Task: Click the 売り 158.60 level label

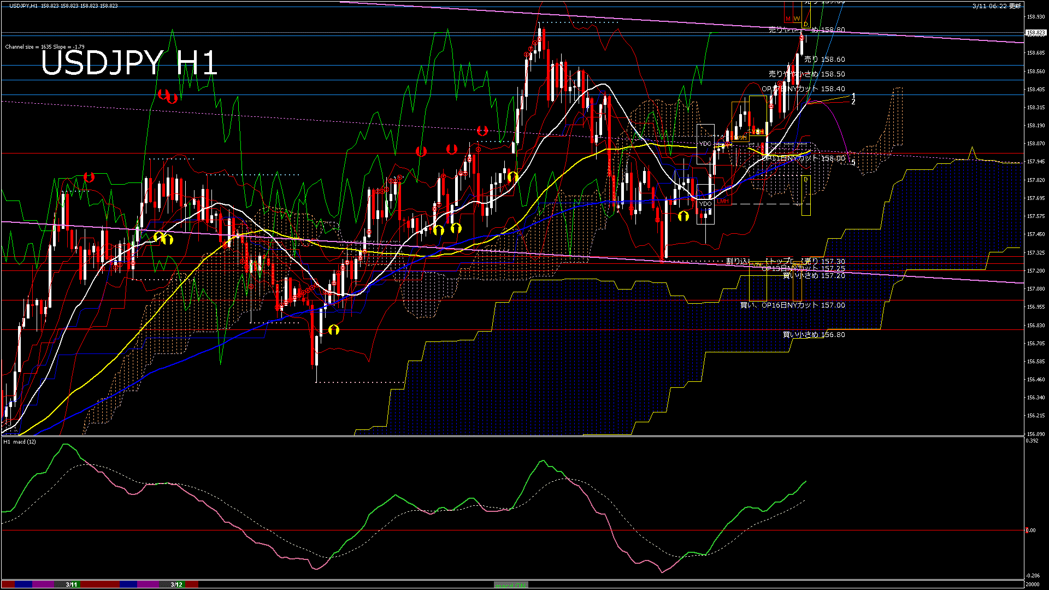Action: 824,59
